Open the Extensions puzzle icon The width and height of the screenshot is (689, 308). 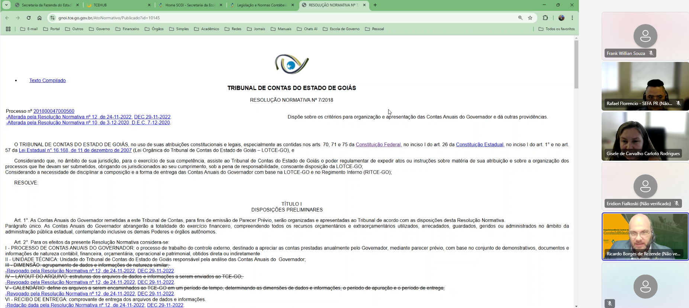click(x=545, y=18)
